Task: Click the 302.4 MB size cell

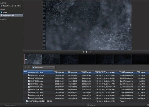Action: (x=141, y=98)
